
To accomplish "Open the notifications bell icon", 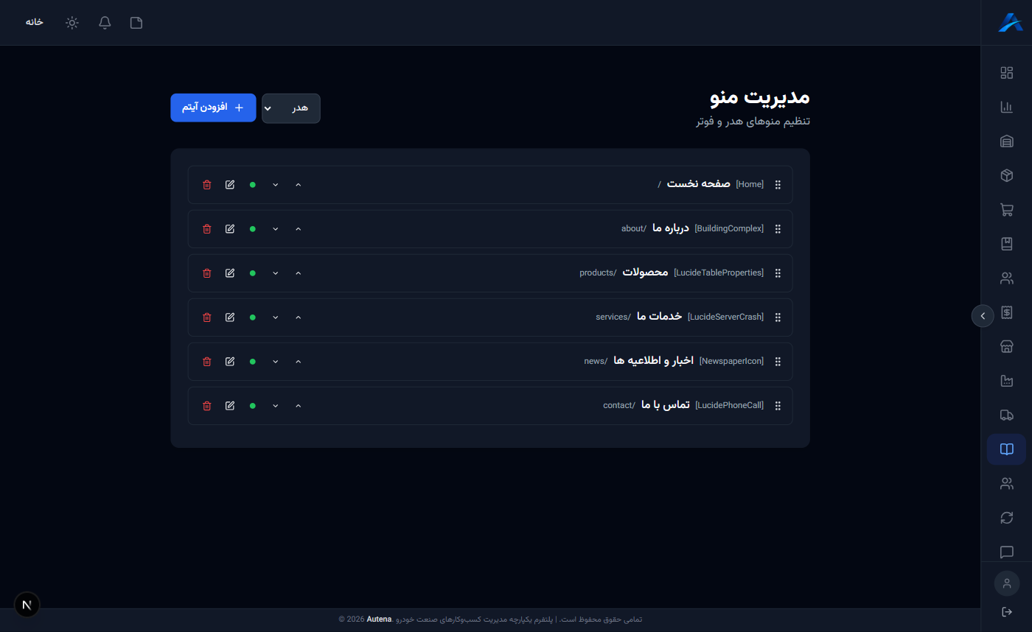I will coord(105,23).
